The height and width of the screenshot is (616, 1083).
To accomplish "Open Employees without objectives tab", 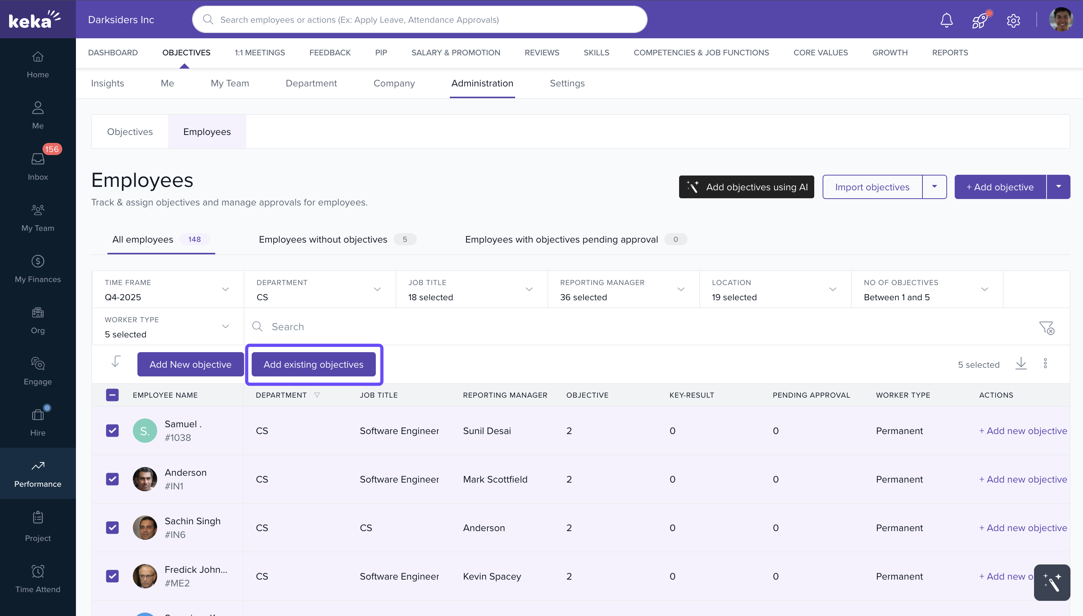I will [323, 240].
